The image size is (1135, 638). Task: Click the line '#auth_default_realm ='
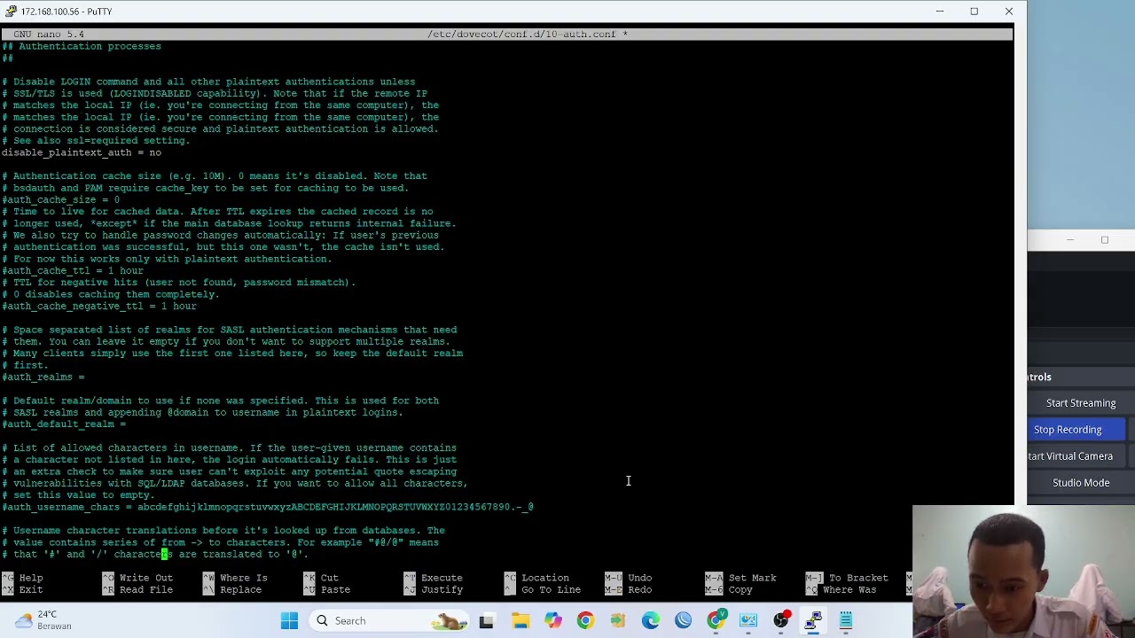[x=64, y=424]
